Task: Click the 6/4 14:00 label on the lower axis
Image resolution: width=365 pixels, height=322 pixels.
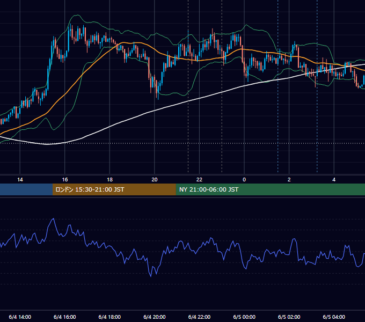Action: coord(20,317)
